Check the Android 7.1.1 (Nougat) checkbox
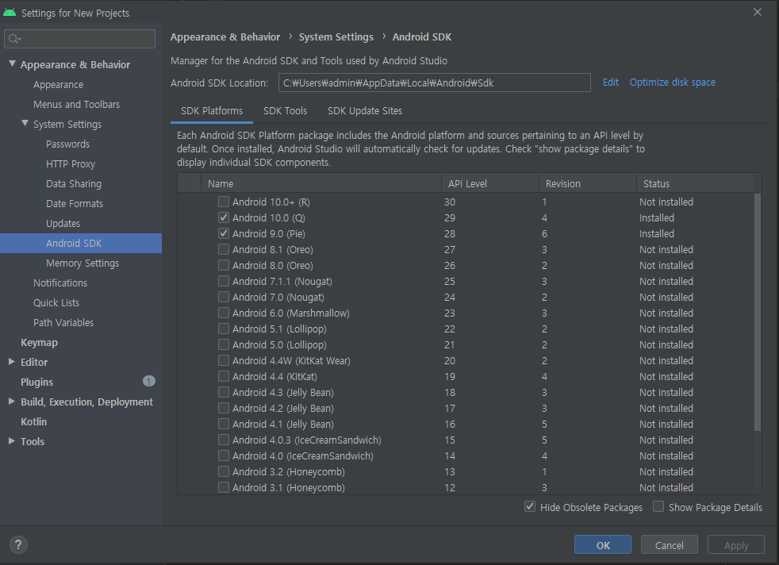The width and height of the screenshot is (779, 565). coord(224,281)
